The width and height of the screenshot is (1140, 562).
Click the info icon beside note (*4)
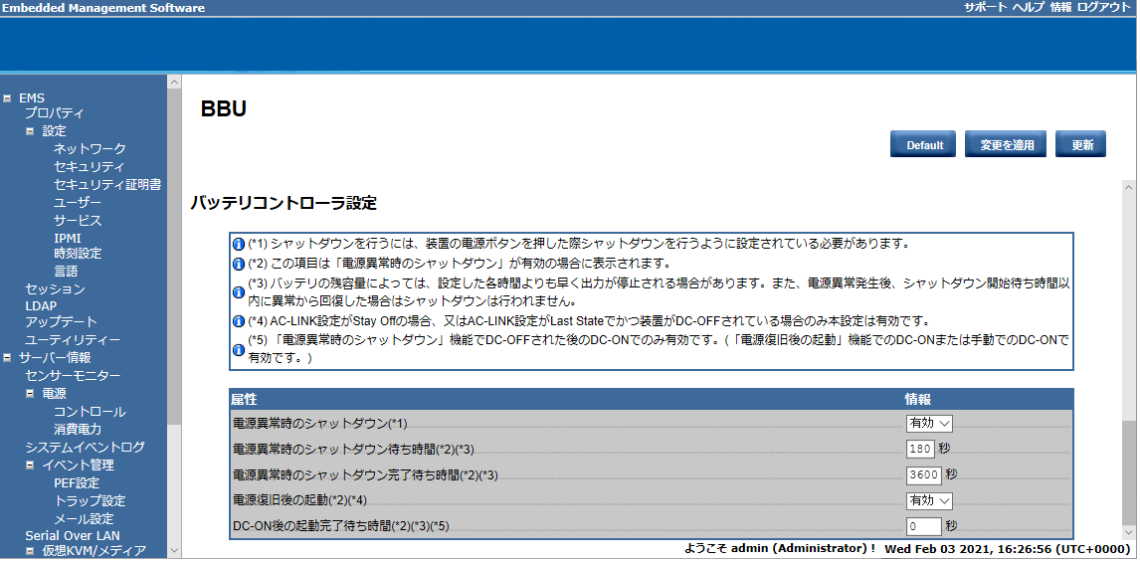click(x=239, y=321)
